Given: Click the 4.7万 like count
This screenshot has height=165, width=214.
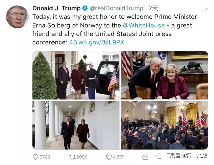Looking at the screenshot, I should tap(118, 157).
